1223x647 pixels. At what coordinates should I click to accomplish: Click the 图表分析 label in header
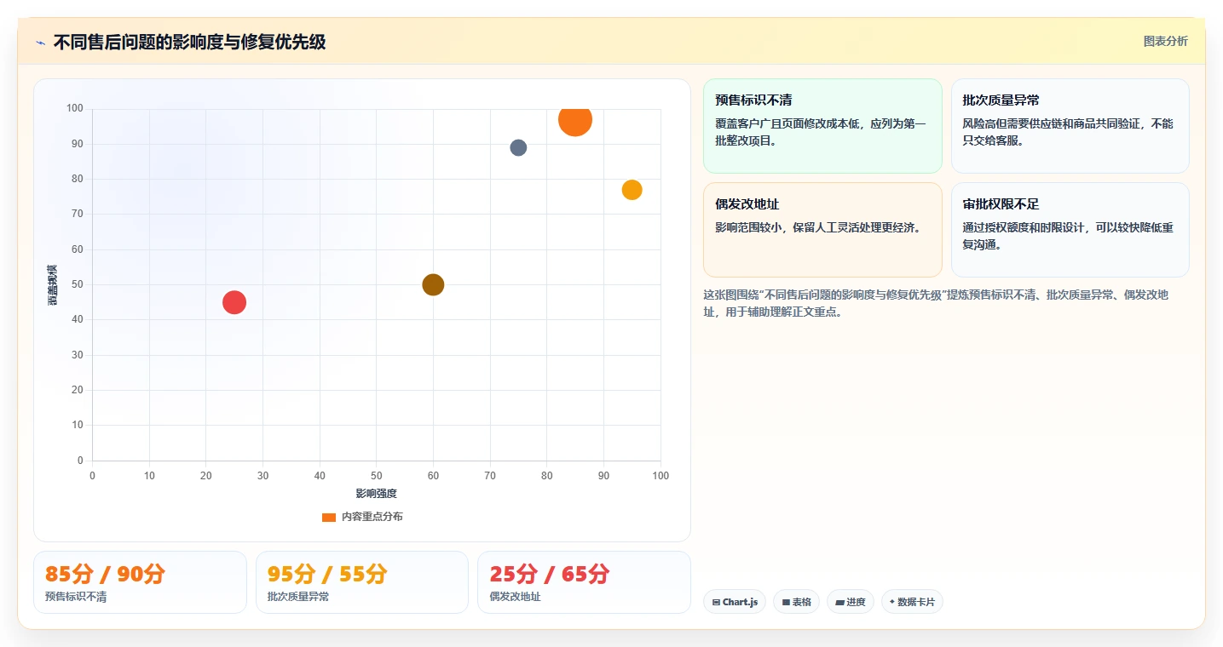pyautogui.click(x=1165, y=42)
